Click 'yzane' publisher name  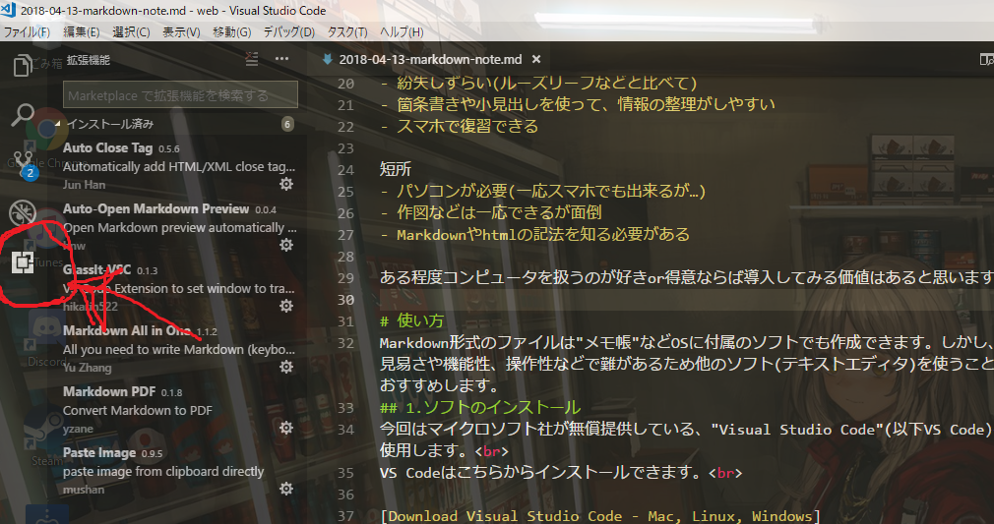click(78, 429)
